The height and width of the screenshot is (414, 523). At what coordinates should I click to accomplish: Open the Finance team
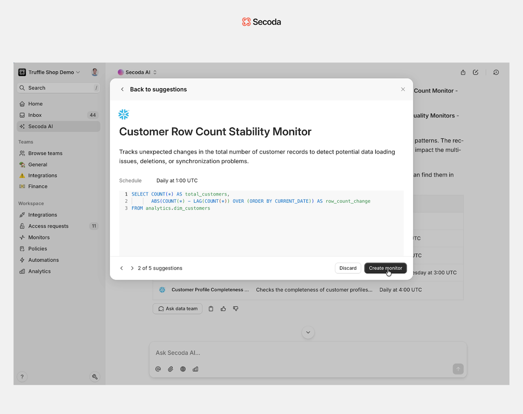pyautogui.click(x=59, y=186)
